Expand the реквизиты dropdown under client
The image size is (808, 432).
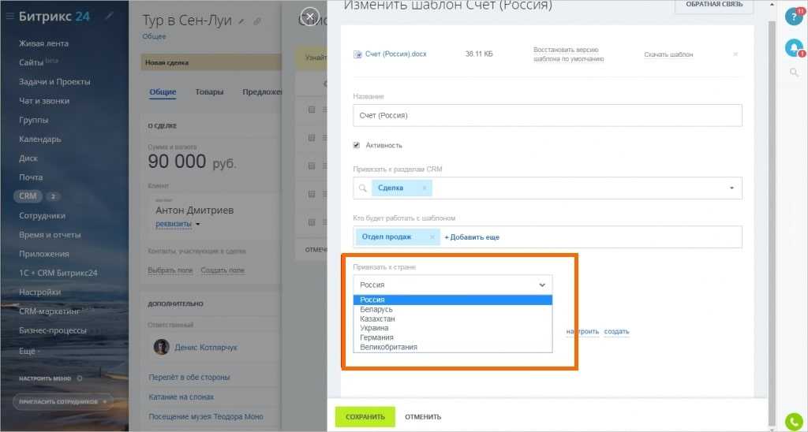198,224
